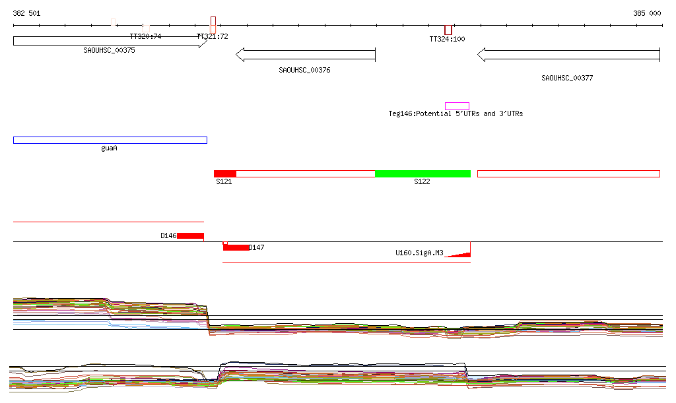Image resolution: width=676 pixels, height=403 pixels.
Task: Click the TT321:72 label text
Action: pos(213,36)
